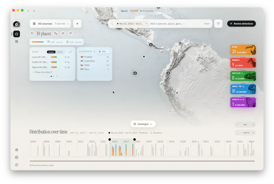
Task: Open the Mammals category card
Action: pos(243,63)
